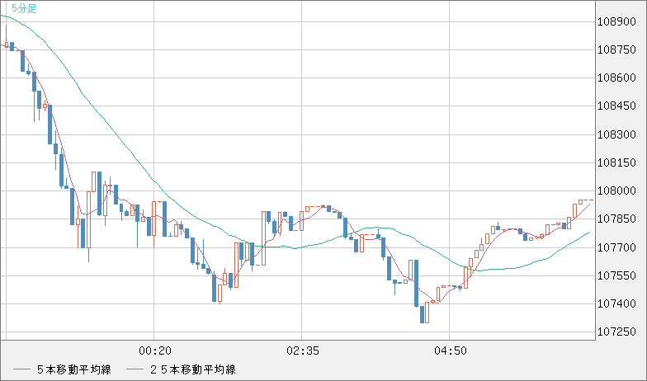Click the 107250 price axis label
Screen dimensions: 647x381
(x=616, y=332)
